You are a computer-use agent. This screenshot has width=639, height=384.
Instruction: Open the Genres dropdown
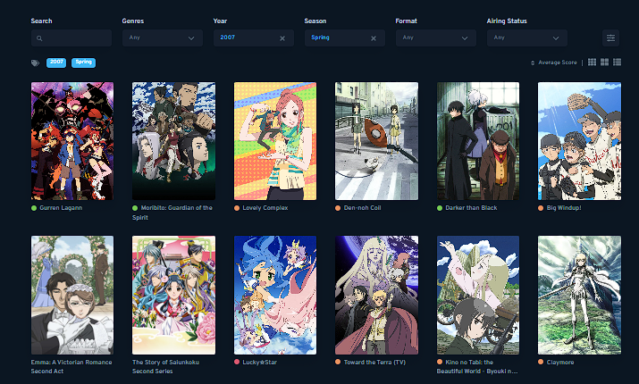(x=163, y=38)
